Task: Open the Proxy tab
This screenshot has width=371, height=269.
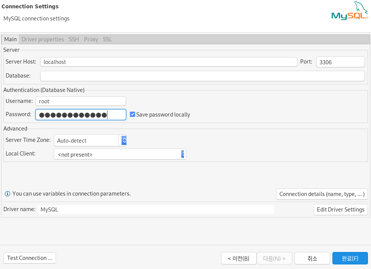Action: (91, 39)
